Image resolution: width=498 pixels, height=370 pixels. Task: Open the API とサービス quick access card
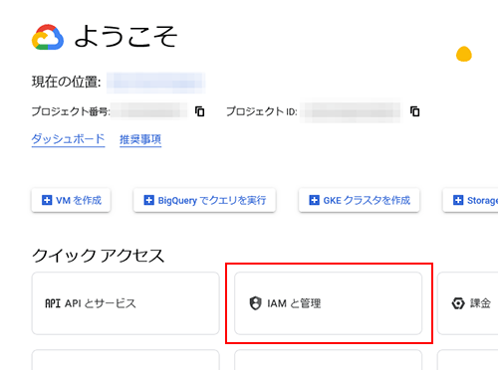pyautogui.click(x=125, y=303)
